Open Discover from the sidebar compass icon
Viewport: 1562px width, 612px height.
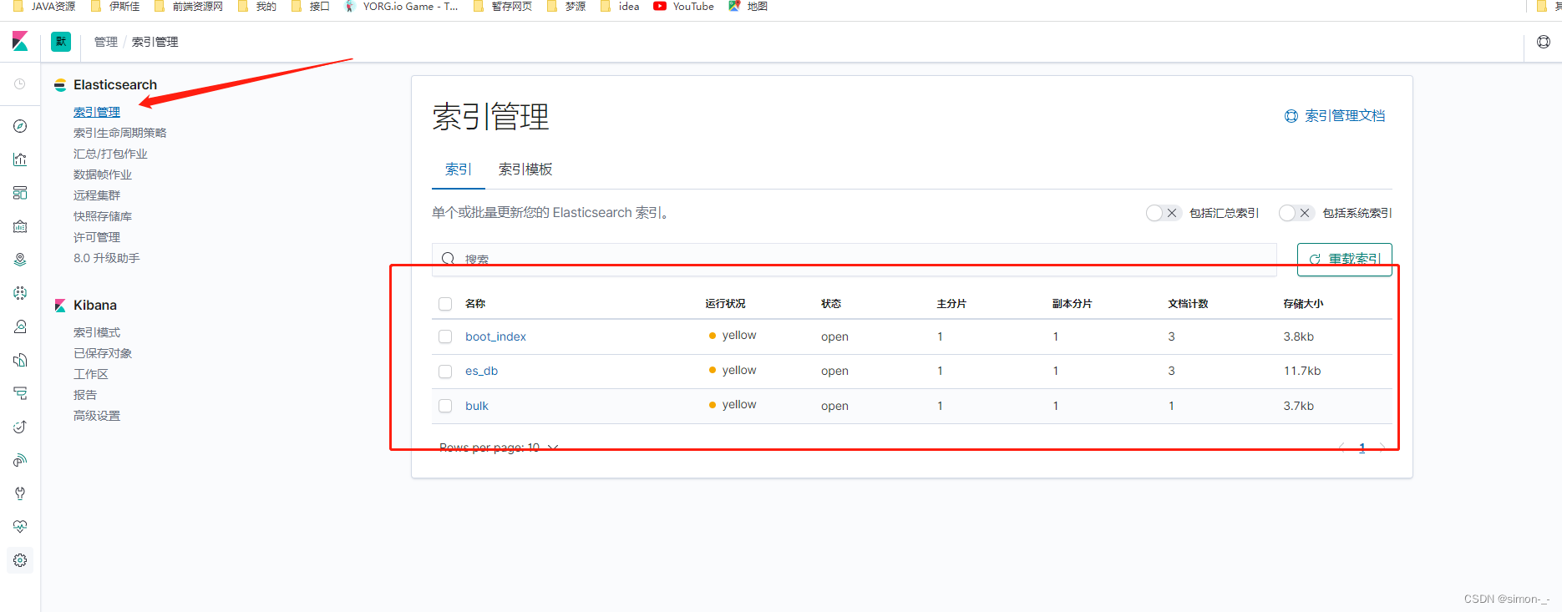(x=20, y=126)
